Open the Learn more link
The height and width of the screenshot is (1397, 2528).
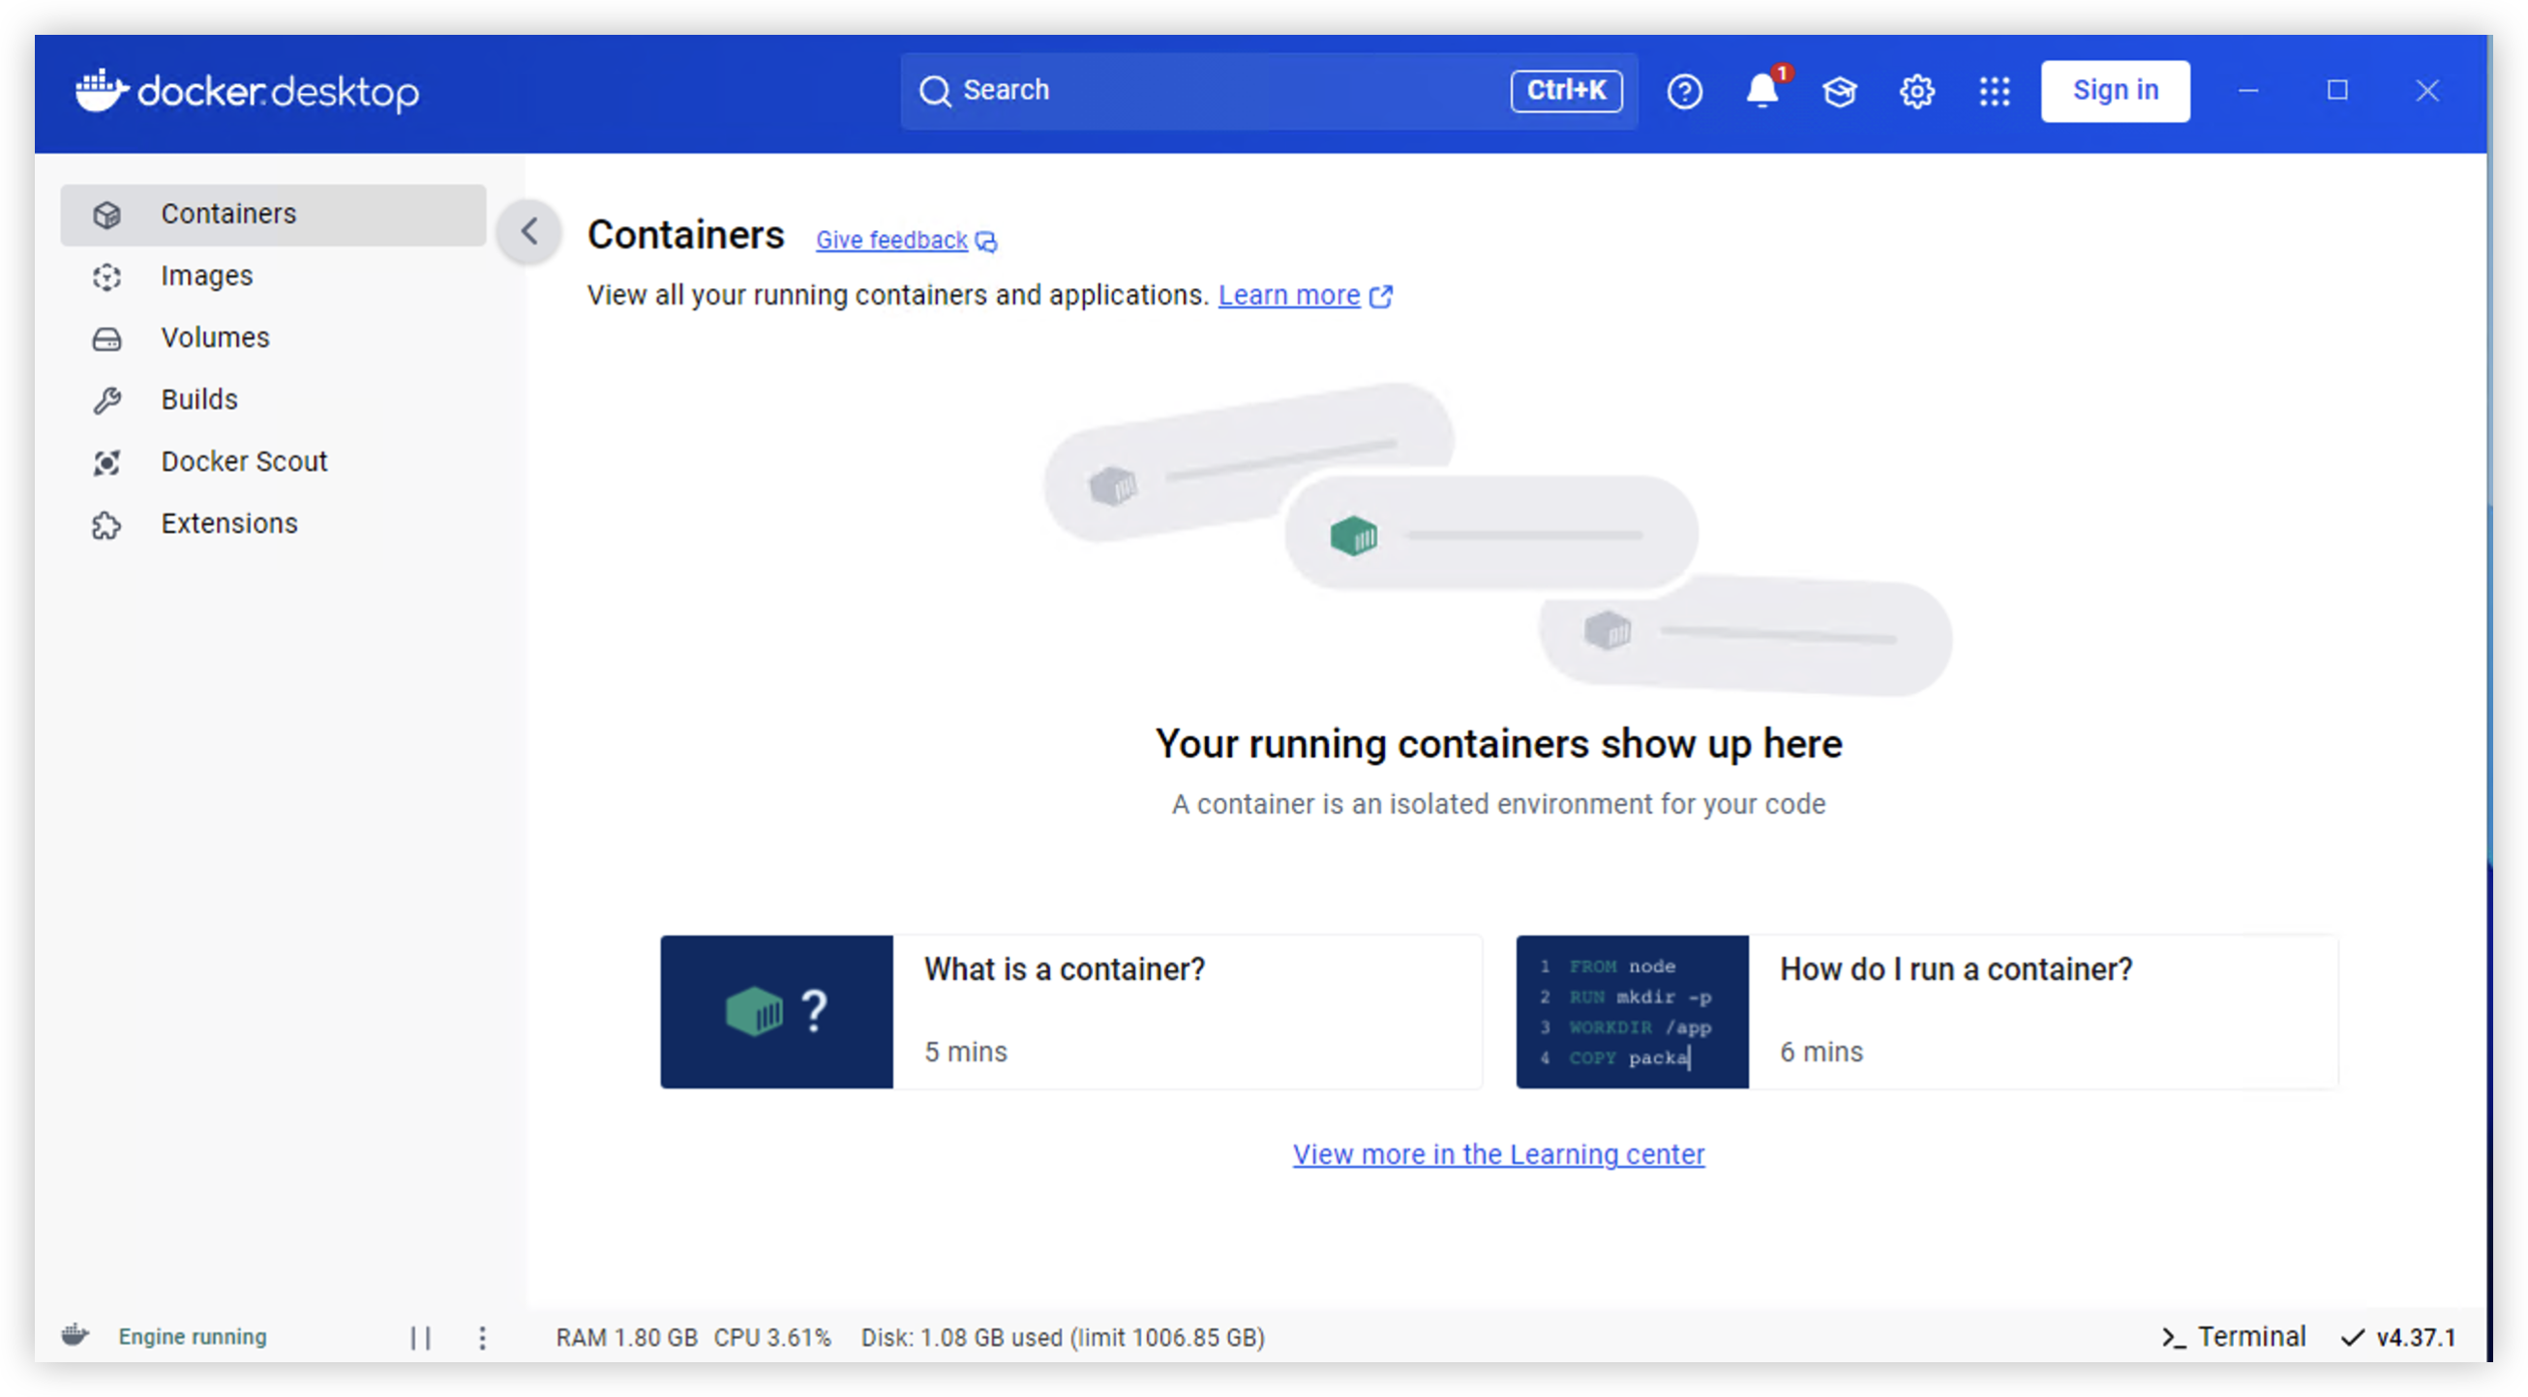coord(1288,295)
